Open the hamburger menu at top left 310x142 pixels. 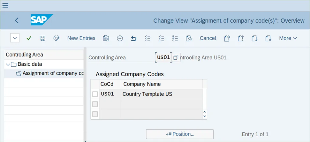tap(5, 5)
